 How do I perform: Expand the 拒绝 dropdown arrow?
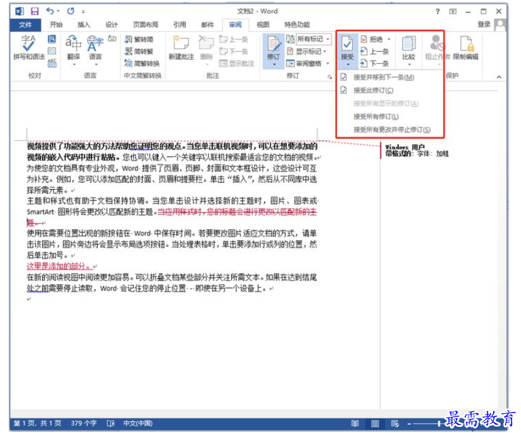pyautogui.click(x=389, y=39)
